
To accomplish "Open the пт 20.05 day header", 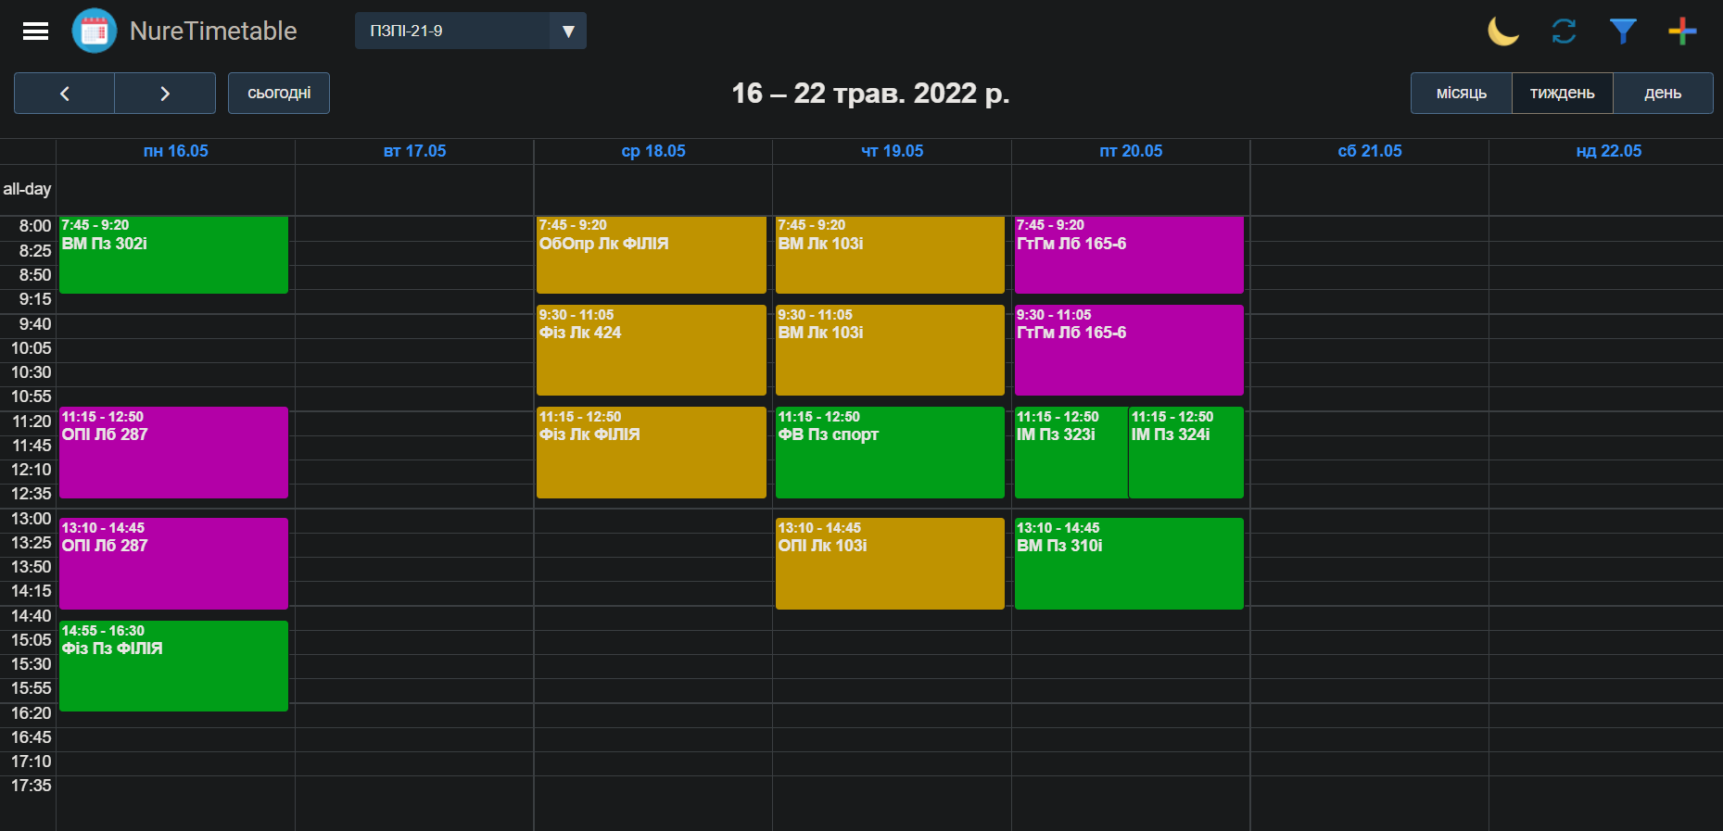I will [1131, 151].
